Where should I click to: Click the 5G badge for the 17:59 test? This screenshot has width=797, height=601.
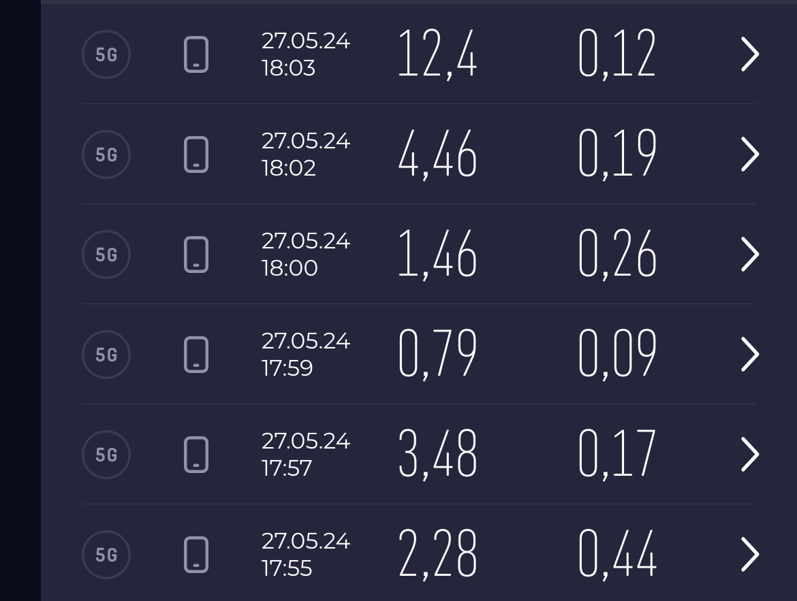106,355
